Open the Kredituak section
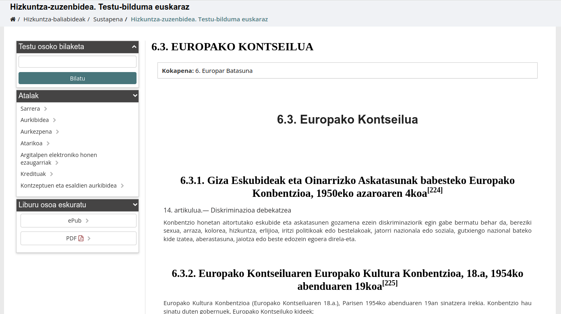 coord(33,174)
